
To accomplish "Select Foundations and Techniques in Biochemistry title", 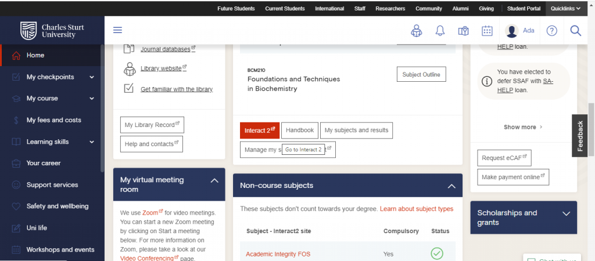I will point(293,84).
